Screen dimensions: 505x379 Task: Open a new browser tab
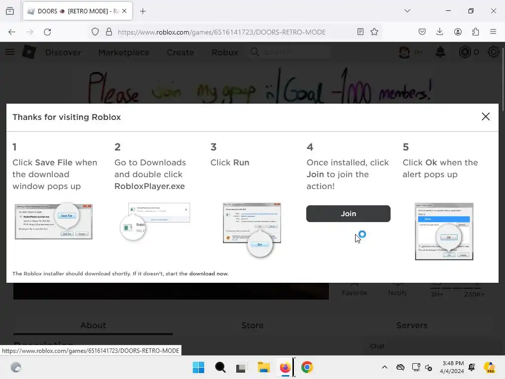(143, 11)
